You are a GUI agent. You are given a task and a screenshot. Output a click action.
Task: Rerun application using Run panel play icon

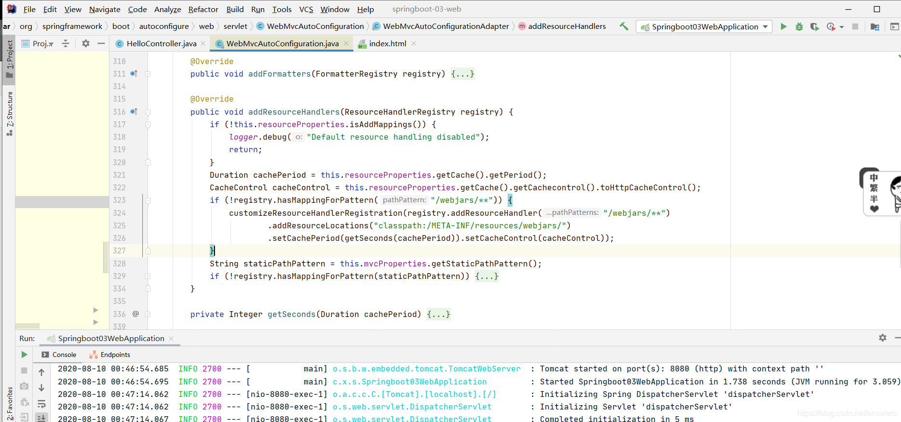click(x=24, y=355)
